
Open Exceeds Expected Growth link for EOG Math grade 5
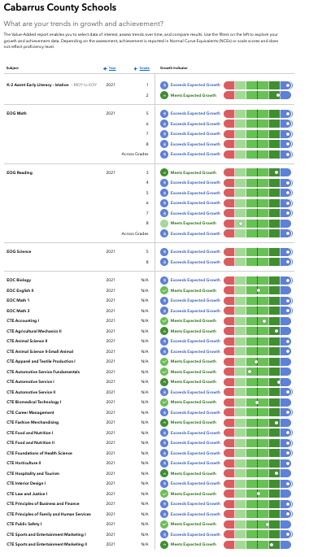[195, 113]
